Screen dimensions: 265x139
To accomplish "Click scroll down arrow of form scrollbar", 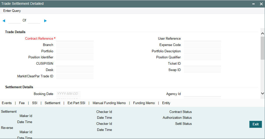I will (262, 93).
